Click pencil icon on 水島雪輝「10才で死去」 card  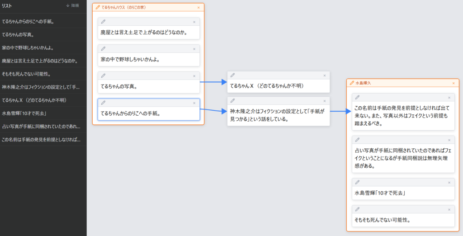[x=357, y=182]
